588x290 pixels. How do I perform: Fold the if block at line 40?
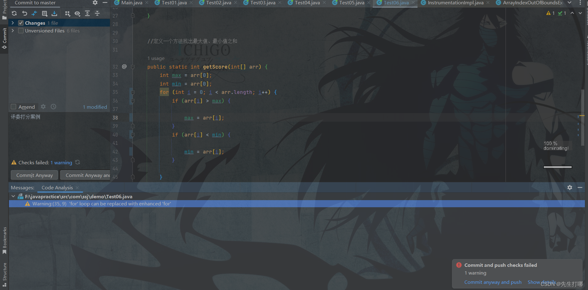point(133,135)
